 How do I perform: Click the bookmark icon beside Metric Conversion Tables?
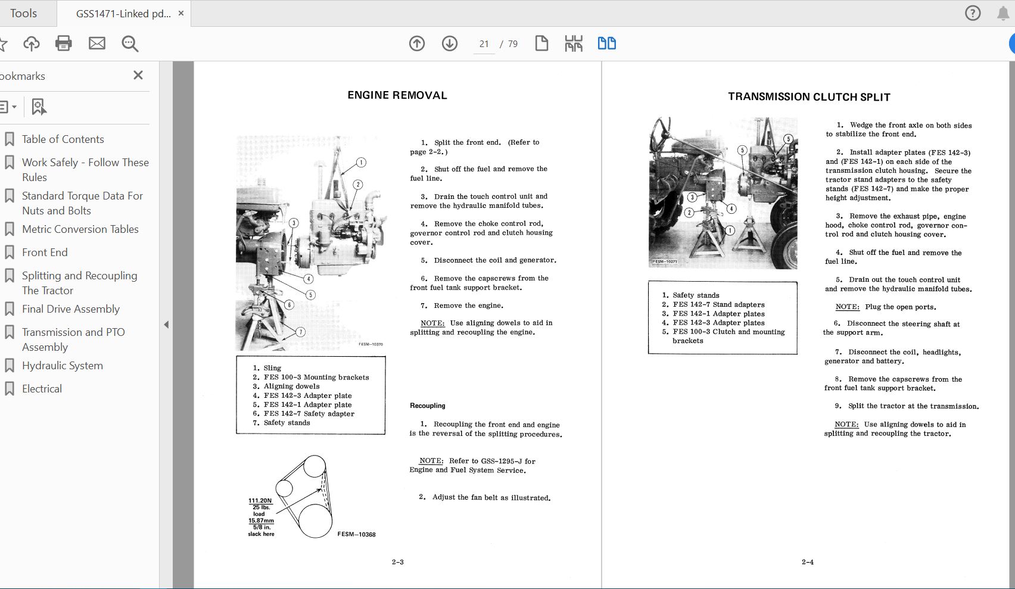coord(10,229)
